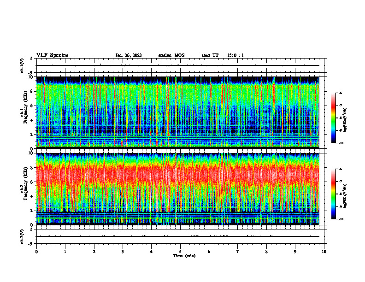This screenshot has width=365, height=282.
Task: Click the "6" kHz tick on ch.2 frequency axis
Action: pos(32,182)
